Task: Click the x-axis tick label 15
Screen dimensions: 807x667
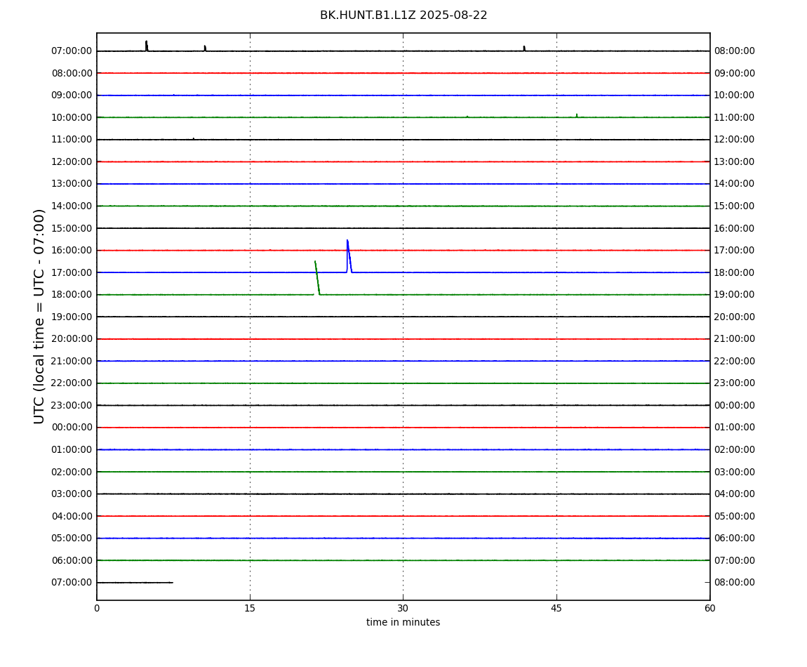Action: [x=250, y=608]
